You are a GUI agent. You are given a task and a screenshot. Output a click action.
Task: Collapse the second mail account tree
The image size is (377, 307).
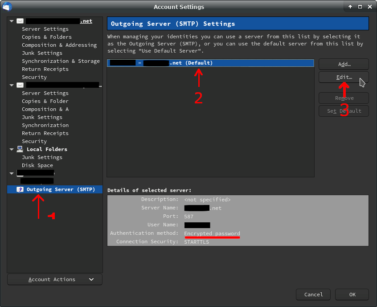point(12,85)
